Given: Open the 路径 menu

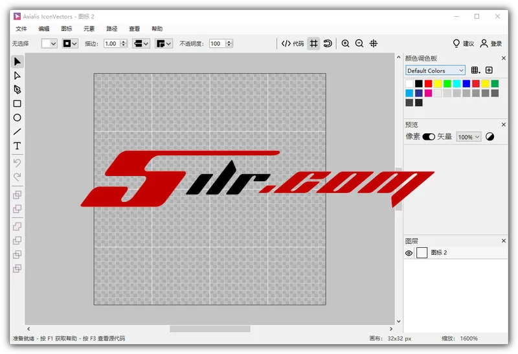Looking at the screenshot, I should tap(112, 28).
